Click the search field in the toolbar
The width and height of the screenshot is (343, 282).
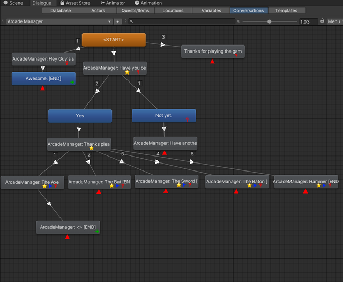(x=182, y=21)
